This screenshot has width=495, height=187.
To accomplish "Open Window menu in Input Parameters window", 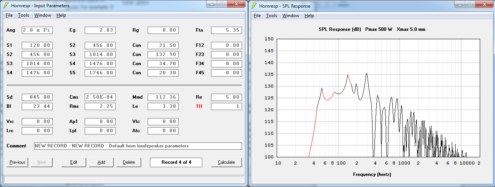I will 43,15.
